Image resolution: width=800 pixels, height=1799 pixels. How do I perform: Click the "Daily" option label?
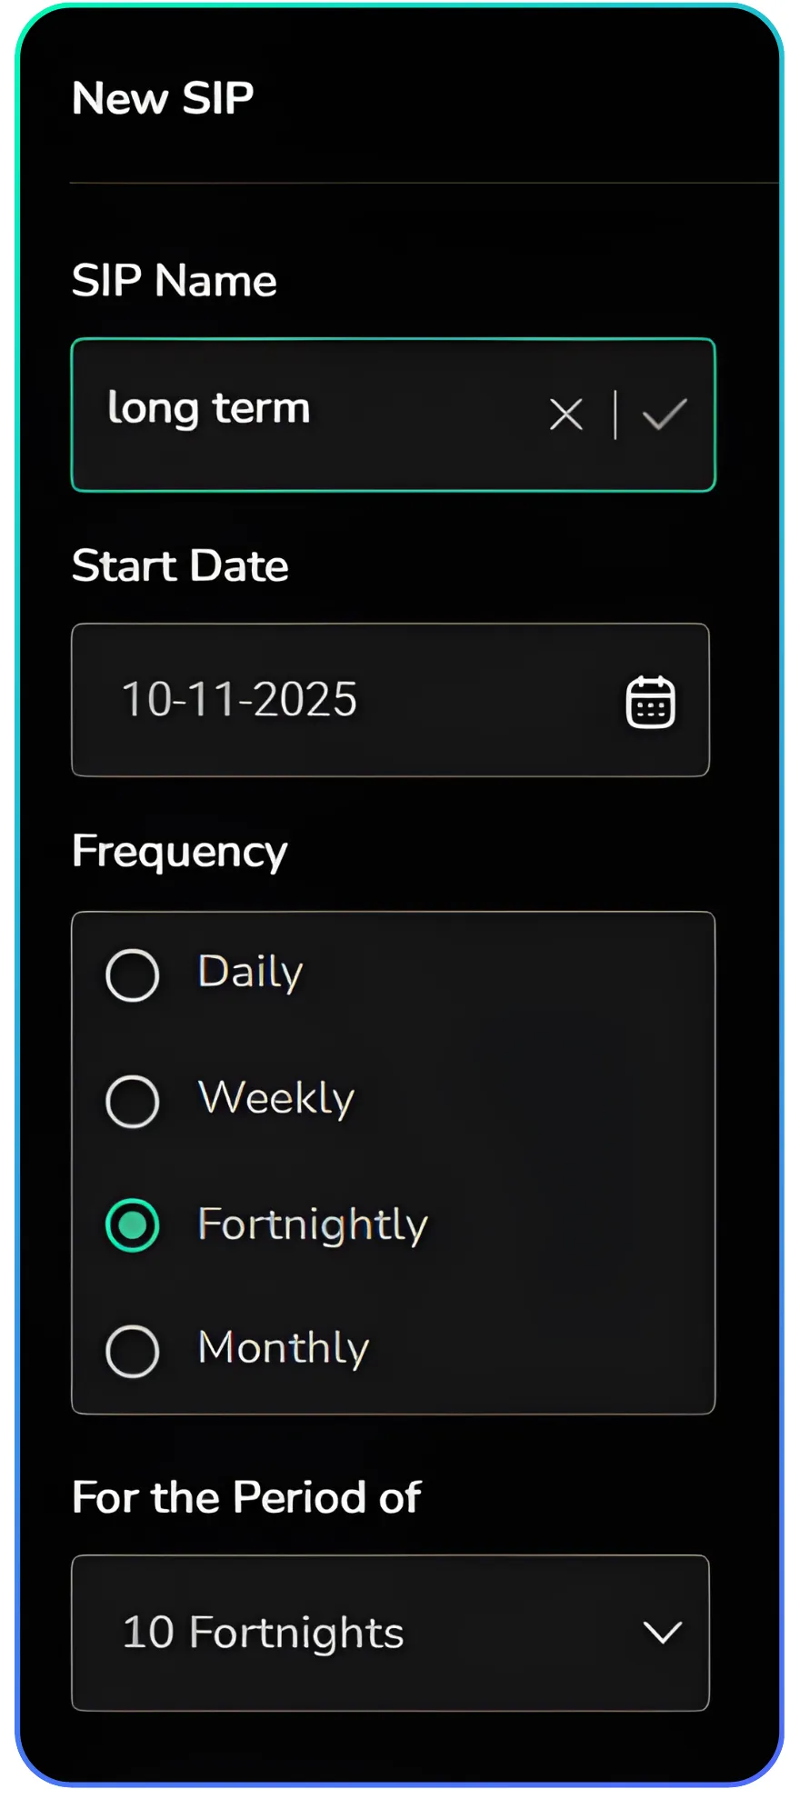click(x=250, y=973)
